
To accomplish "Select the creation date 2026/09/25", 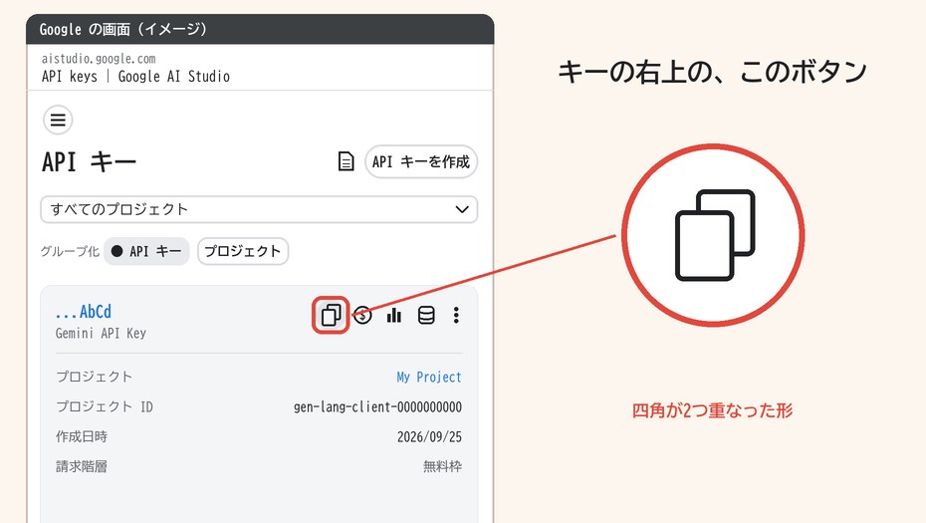I will pos(429,436).
